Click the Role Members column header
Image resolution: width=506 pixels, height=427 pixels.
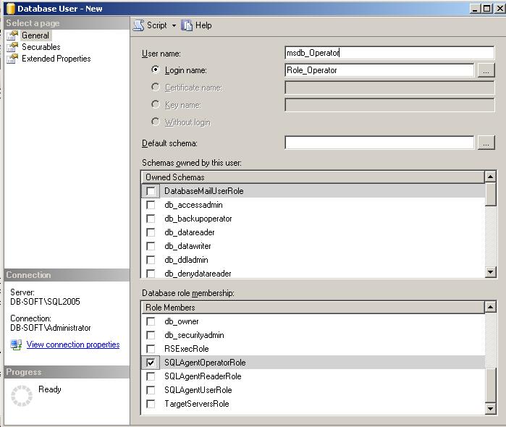tap(313, 308)
